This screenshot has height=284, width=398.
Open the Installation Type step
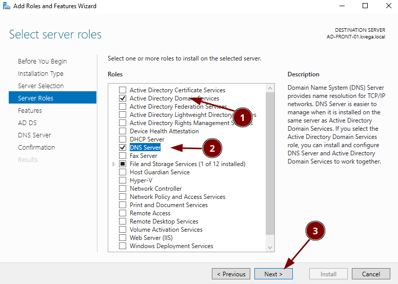(41, 73)
